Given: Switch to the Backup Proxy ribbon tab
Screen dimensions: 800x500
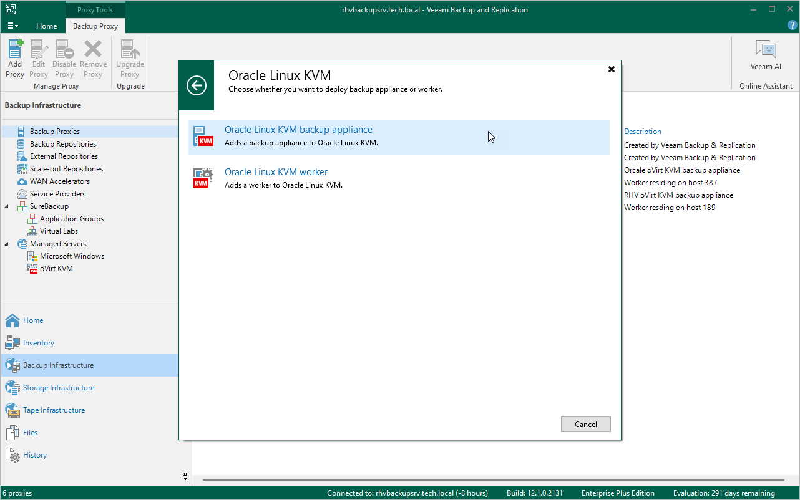Looking at the screenshot, I should [x=95, y=26].
